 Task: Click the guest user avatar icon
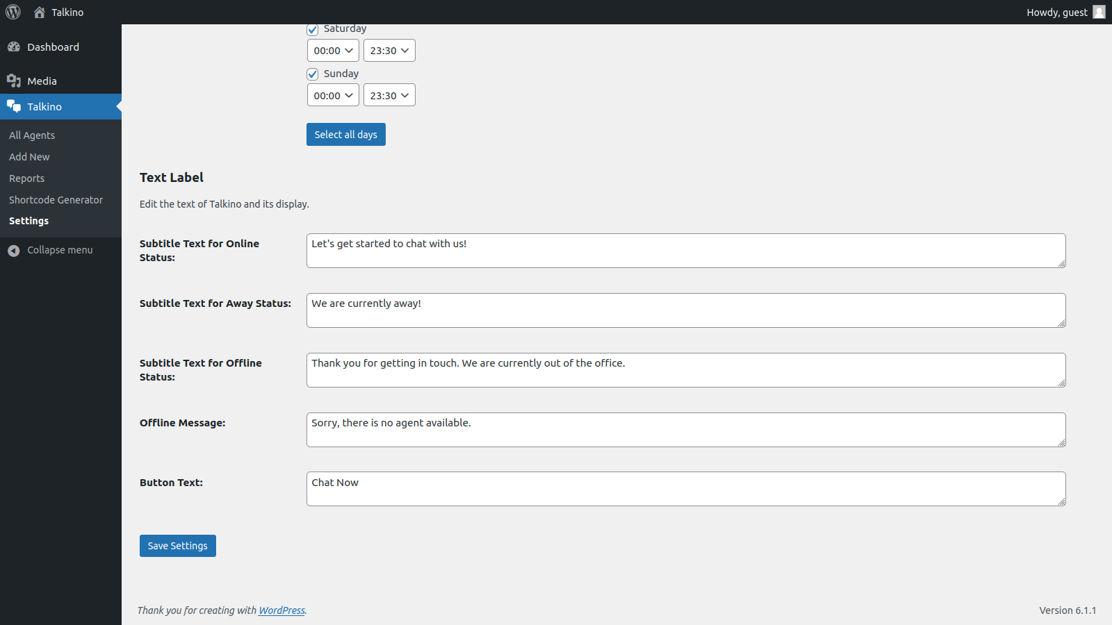pos(1099,12)
